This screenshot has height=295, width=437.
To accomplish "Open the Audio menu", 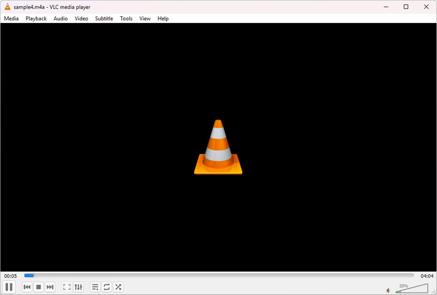I will tap(61, 19).
